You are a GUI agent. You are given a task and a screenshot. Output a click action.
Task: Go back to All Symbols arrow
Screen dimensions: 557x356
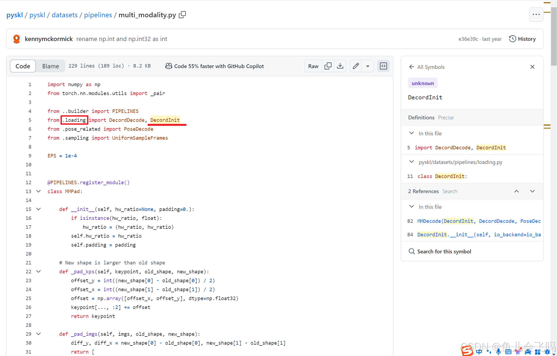412,67
